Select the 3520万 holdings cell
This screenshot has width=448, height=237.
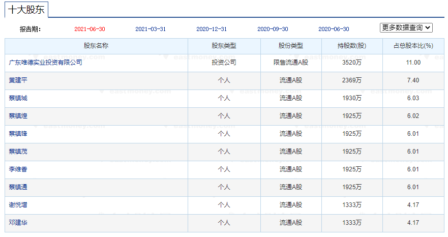coord(352,63)
